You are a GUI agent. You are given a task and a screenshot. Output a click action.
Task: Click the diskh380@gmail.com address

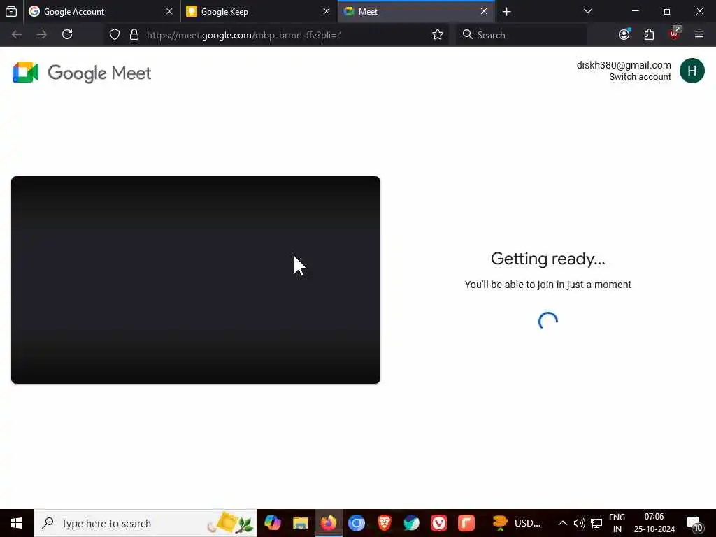point(623,65)
